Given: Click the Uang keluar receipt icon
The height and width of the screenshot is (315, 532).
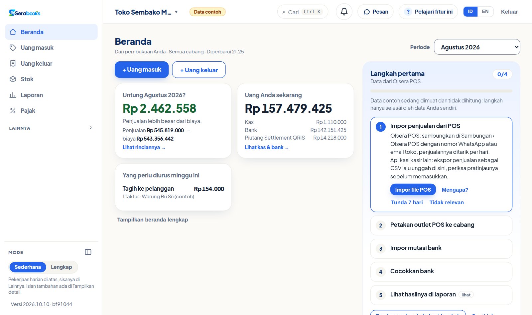Looking at the screenshot, I should [x=13, y=63].
